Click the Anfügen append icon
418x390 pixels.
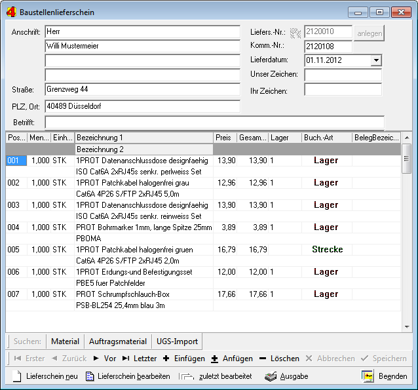pyautogui.click(x=214, y=359)
